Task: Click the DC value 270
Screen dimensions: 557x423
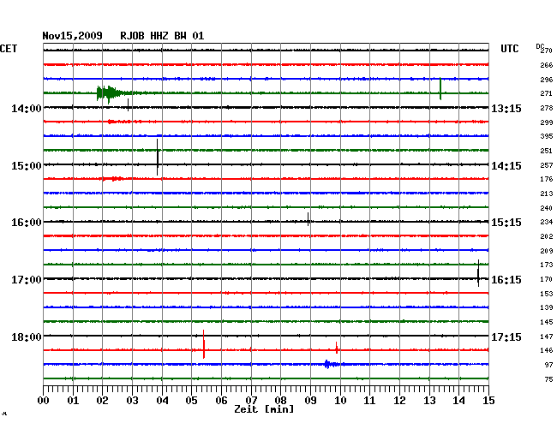Action: click(547, 51)
